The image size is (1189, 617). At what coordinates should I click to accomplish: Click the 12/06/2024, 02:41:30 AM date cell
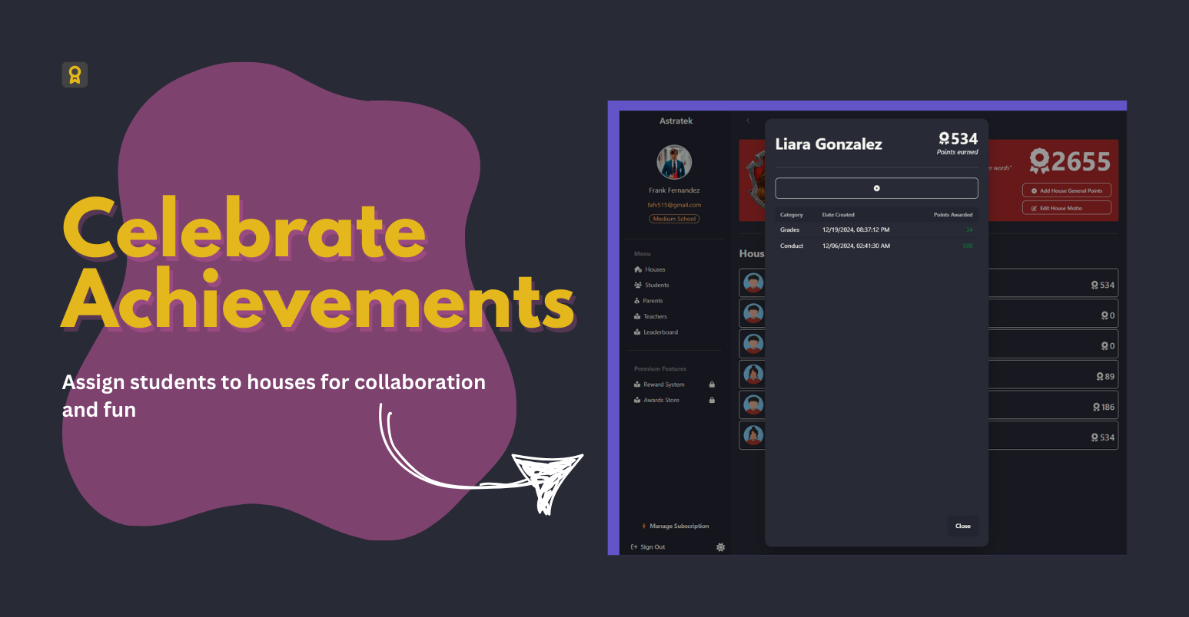(856, 246)
